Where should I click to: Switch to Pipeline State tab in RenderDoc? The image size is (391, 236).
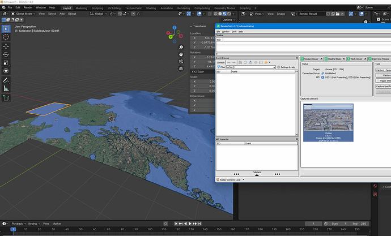[x=334, y=59]
